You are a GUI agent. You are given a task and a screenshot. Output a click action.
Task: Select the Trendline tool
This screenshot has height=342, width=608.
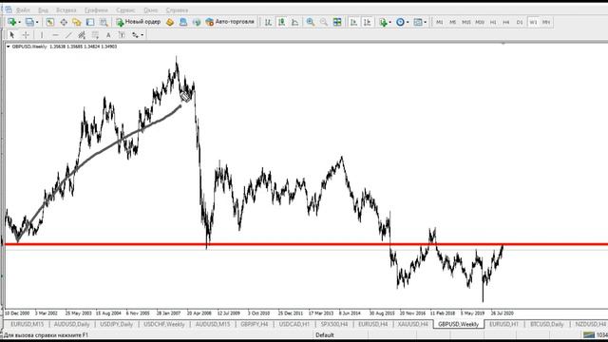pyautogui.click(x=68, y=35)
